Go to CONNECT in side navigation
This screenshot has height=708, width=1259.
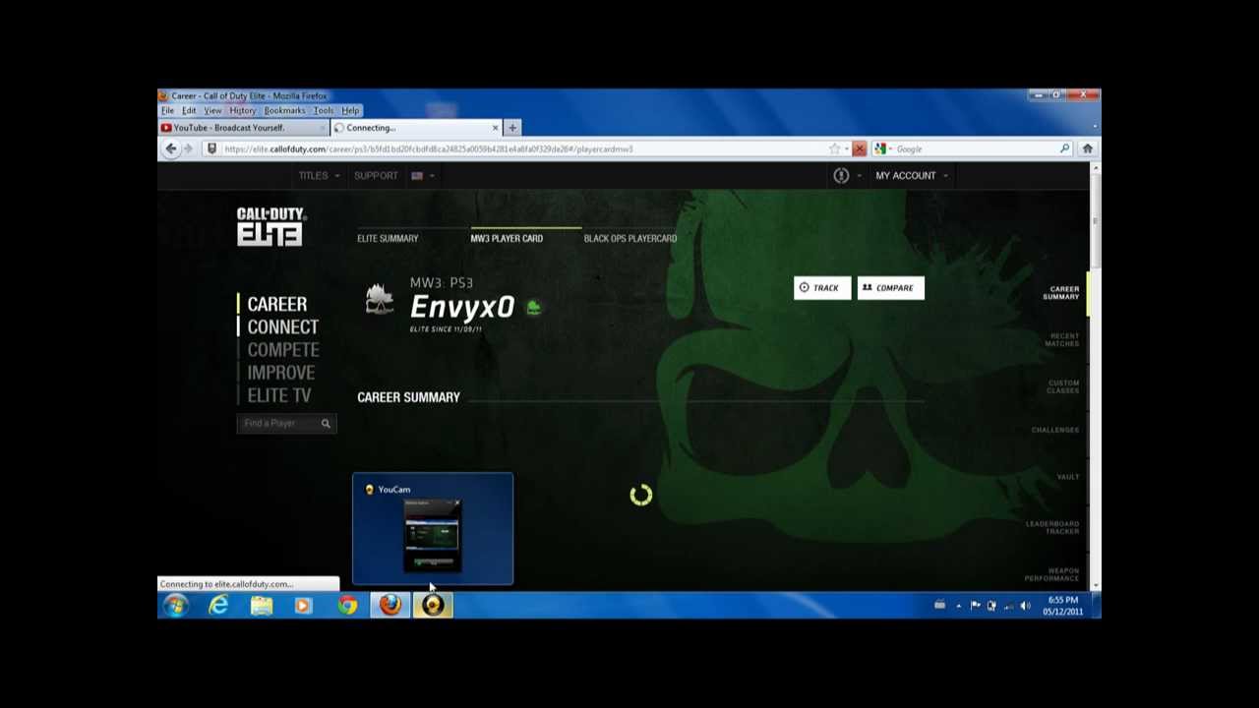point(282,327)
